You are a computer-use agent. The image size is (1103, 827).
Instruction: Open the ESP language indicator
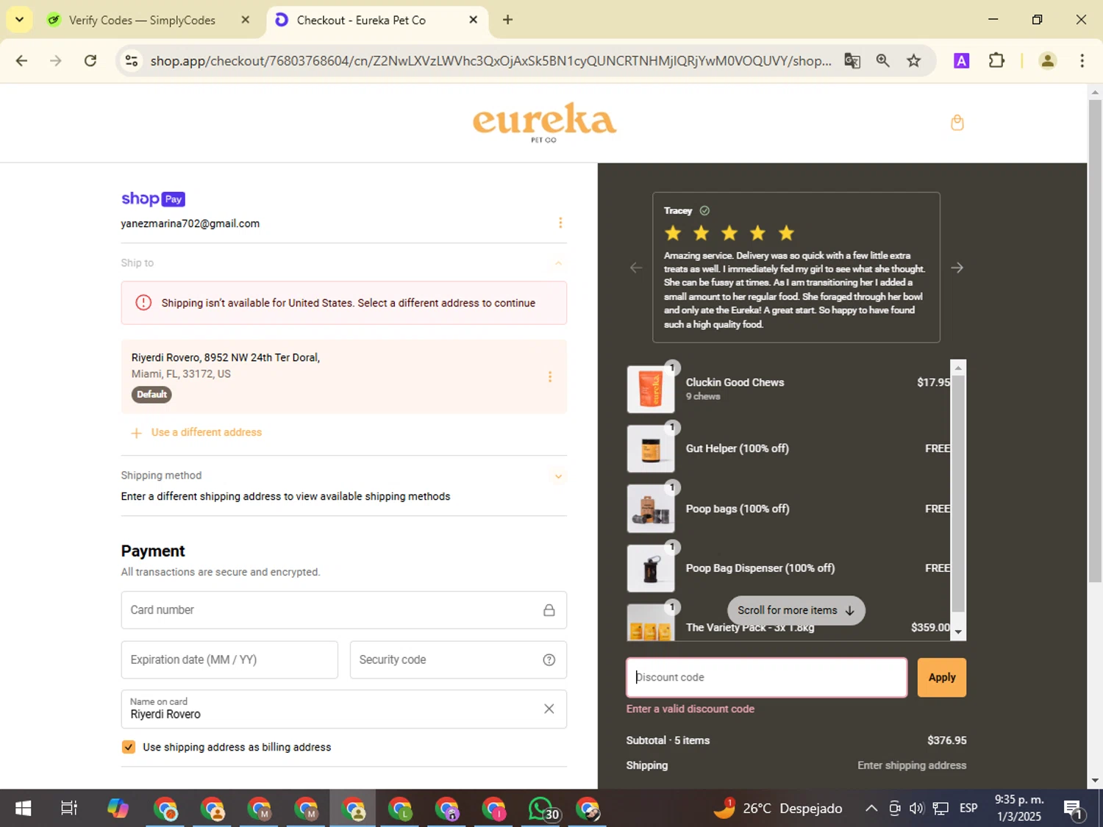click(x=968, y=809)
